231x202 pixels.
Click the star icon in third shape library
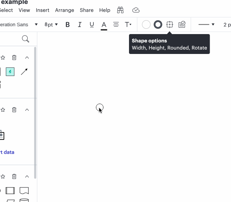(3, 176)
